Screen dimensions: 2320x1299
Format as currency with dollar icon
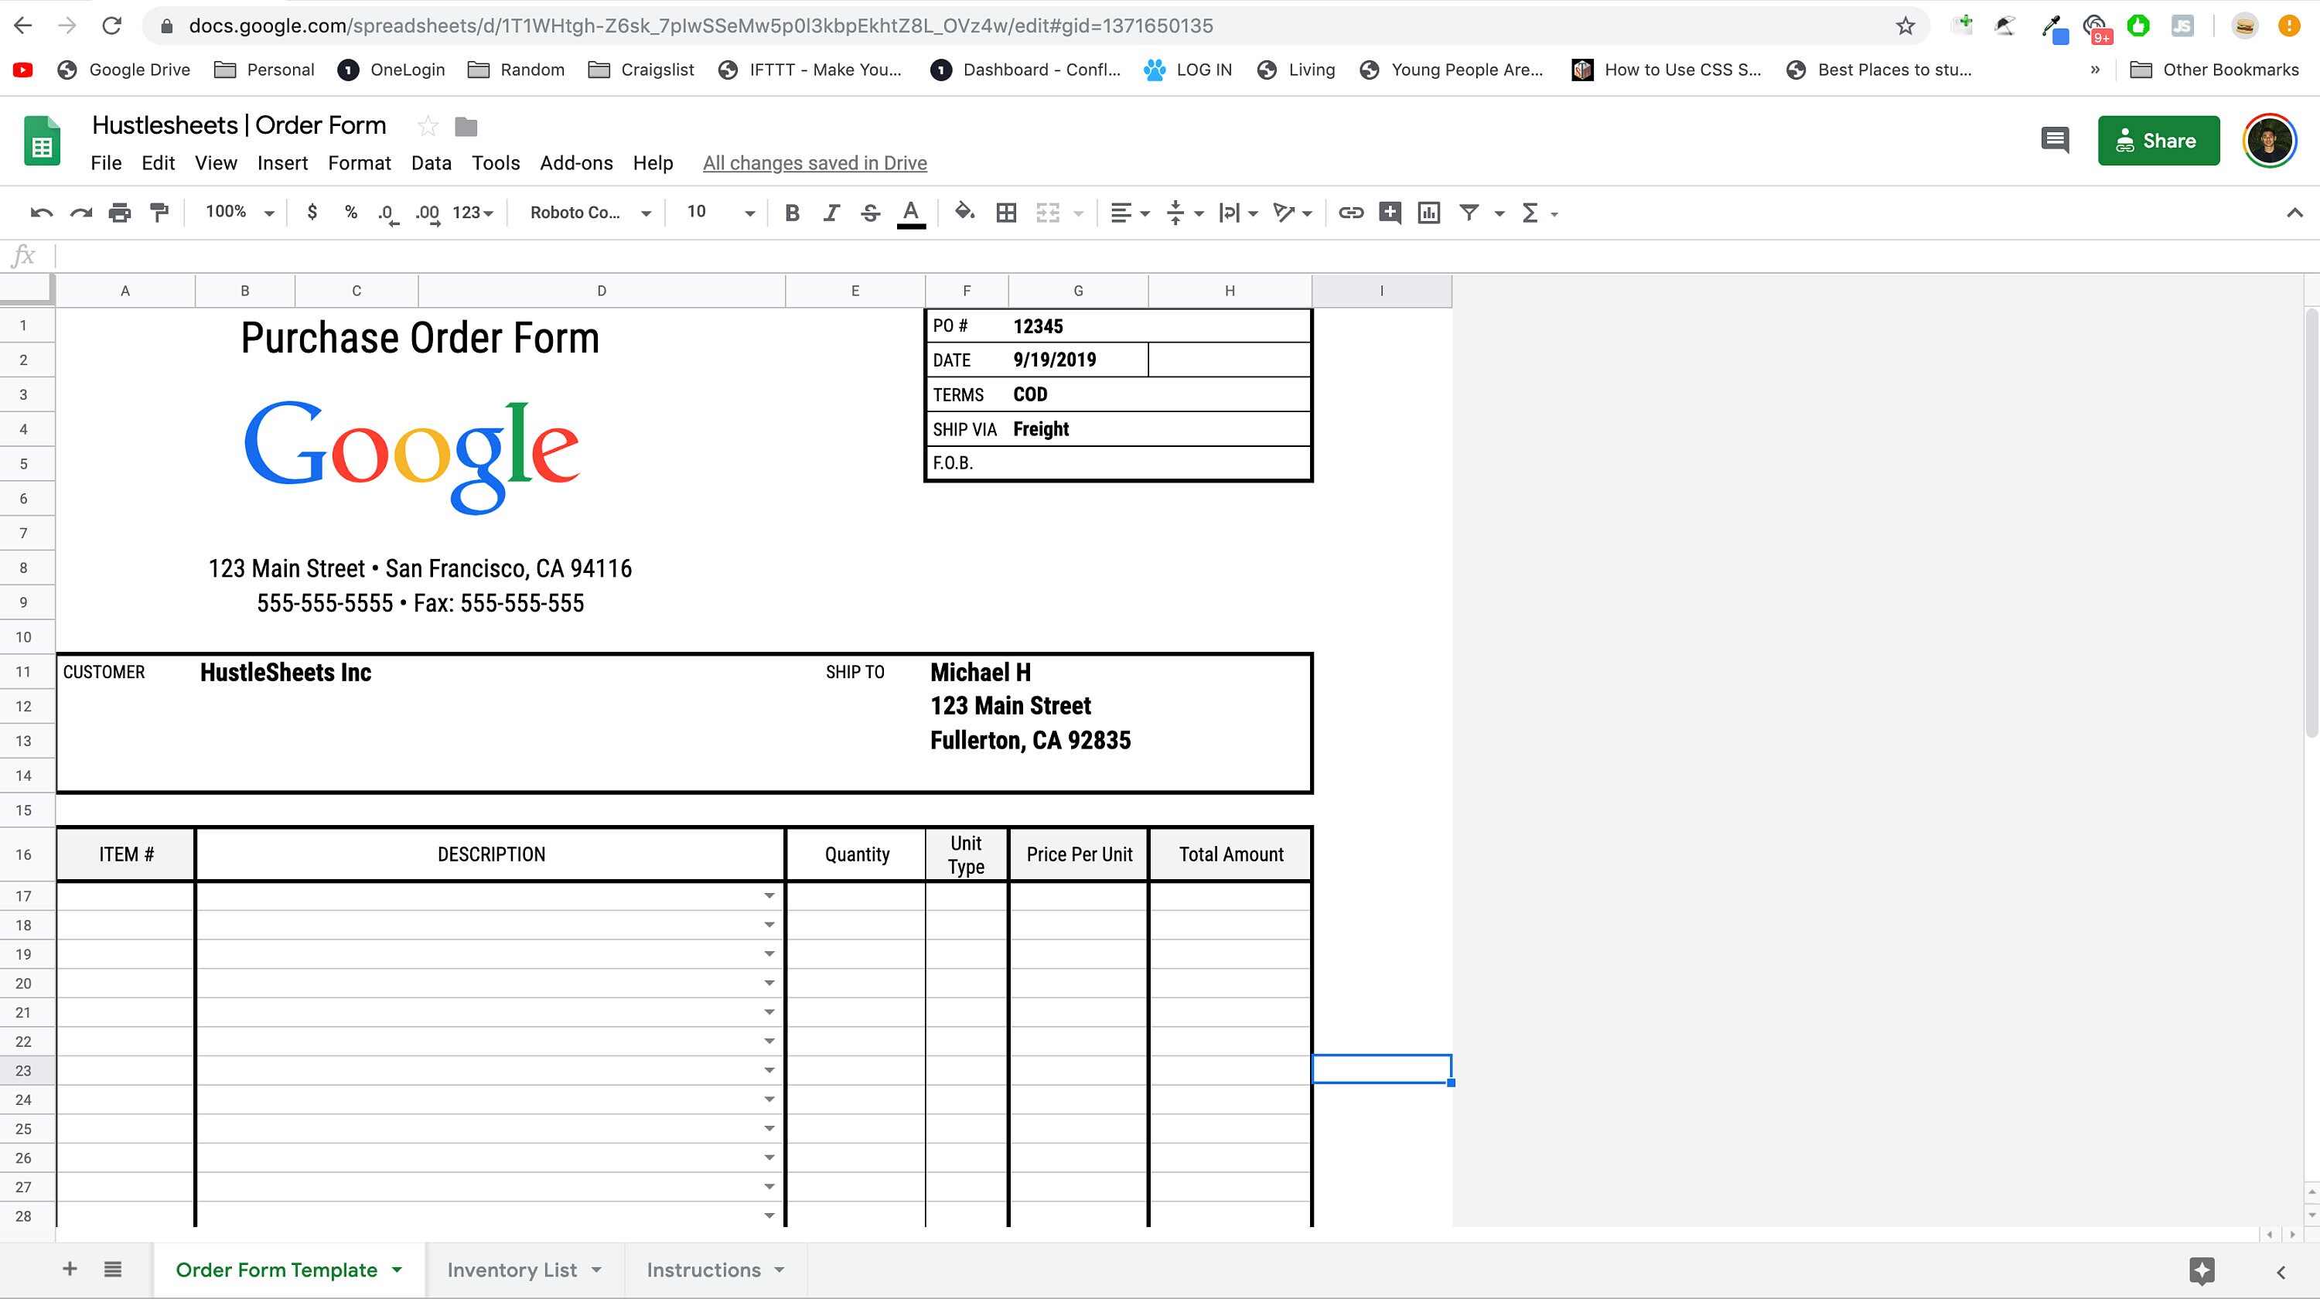coord(312,213)
